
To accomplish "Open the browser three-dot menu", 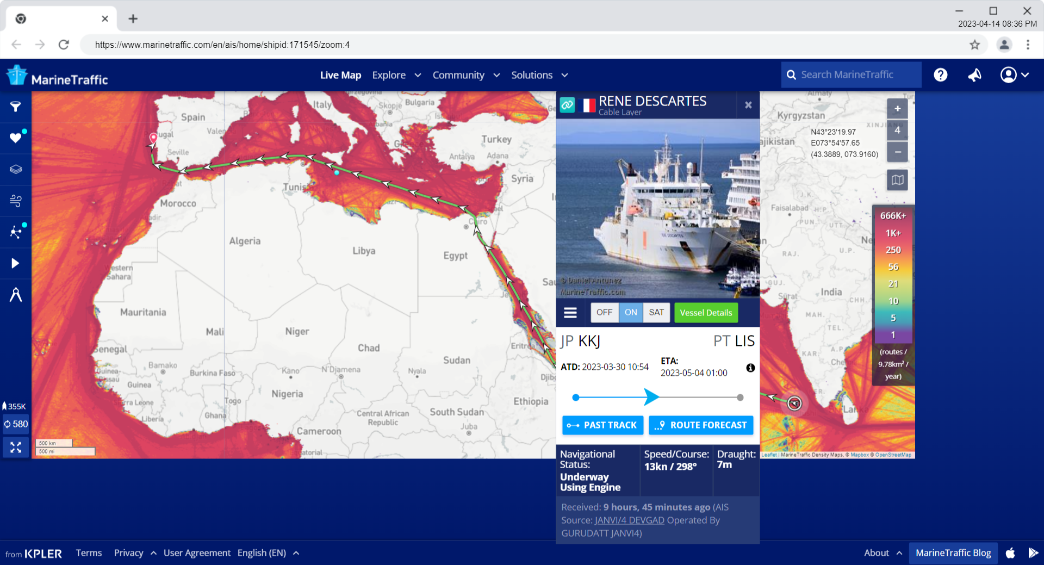I will 1028,45.
